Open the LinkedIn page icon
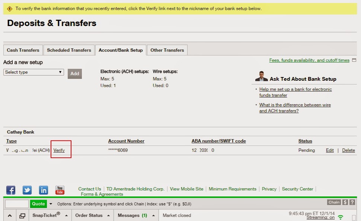Image resolution: width=361 pixels, height=221 pixels. pyautogui.click(x=44, y=190)
